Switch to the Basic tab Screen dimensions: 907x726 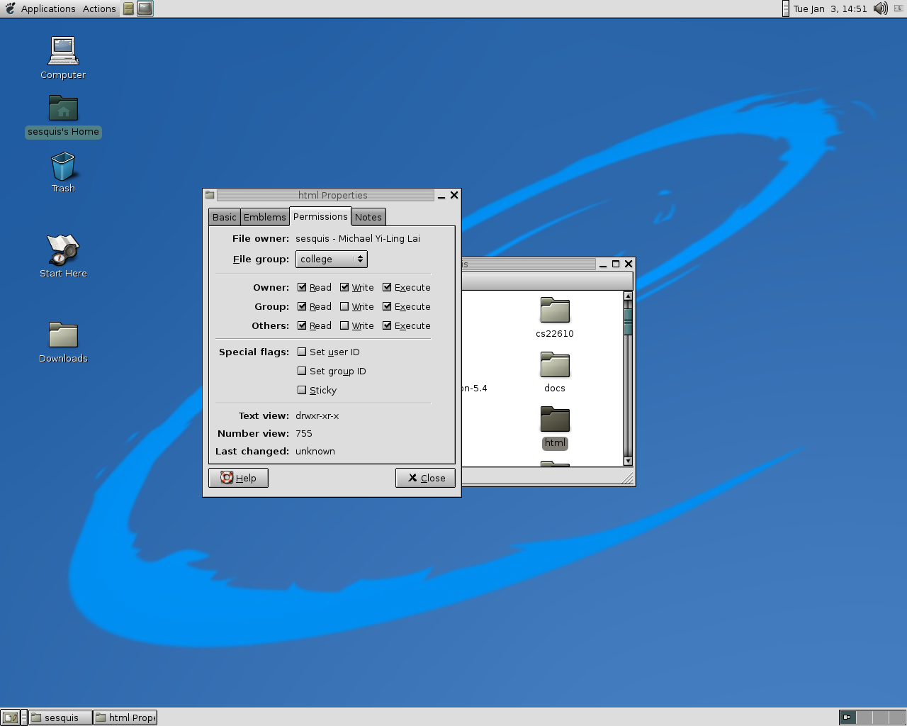[225, 218]
